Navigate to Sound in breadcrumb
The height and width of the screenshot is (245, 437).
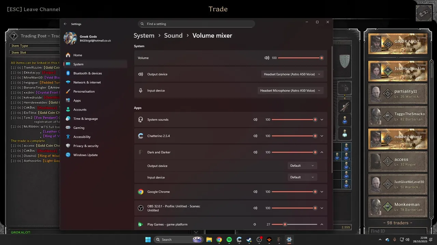173,36
